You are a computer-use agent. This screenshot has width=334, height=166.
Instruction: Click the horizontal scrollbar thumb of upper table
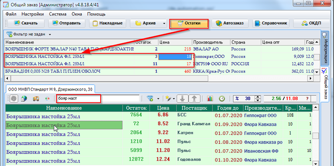(109, 78)
